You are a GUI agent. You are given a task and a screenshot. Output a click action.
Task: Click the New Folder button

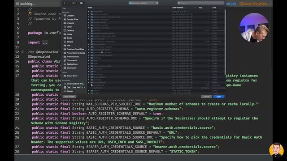[70, 97]
